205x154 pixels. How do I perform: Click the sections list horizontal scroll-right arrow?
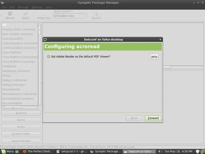click(36, 107)
